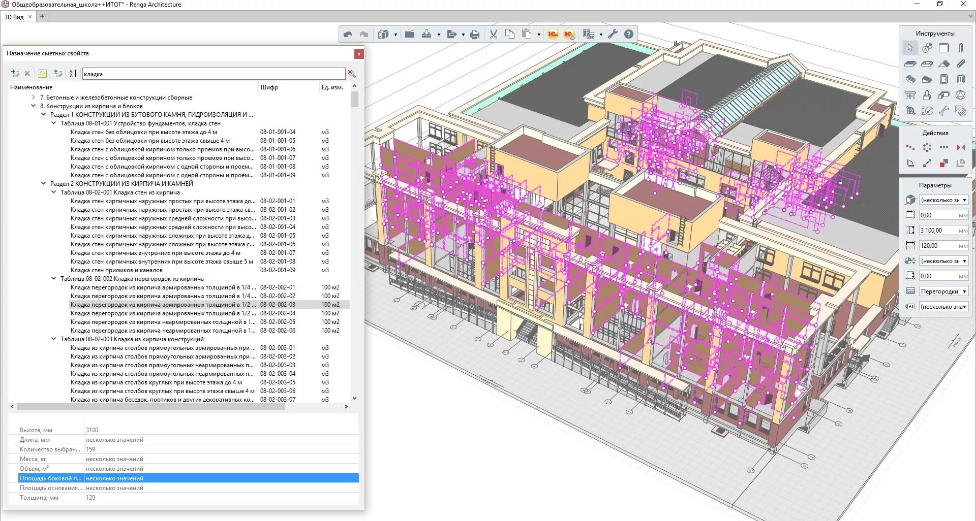Viewport: 976px width, 521px height.
Task: Open project folder icon in toolbar
Action: [x=410, y=34]
